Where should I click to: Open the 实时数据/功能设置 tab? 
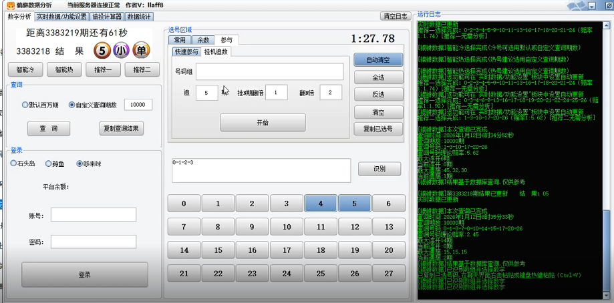[x=61, y=16]
